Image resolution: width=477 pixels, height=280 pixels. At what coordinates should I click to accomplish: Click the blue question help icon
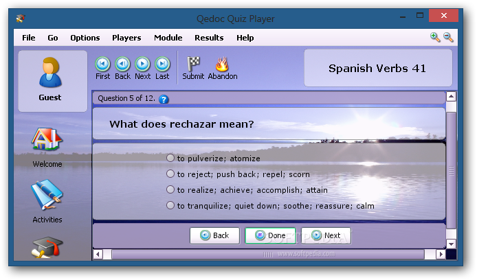tap(164, 100)
